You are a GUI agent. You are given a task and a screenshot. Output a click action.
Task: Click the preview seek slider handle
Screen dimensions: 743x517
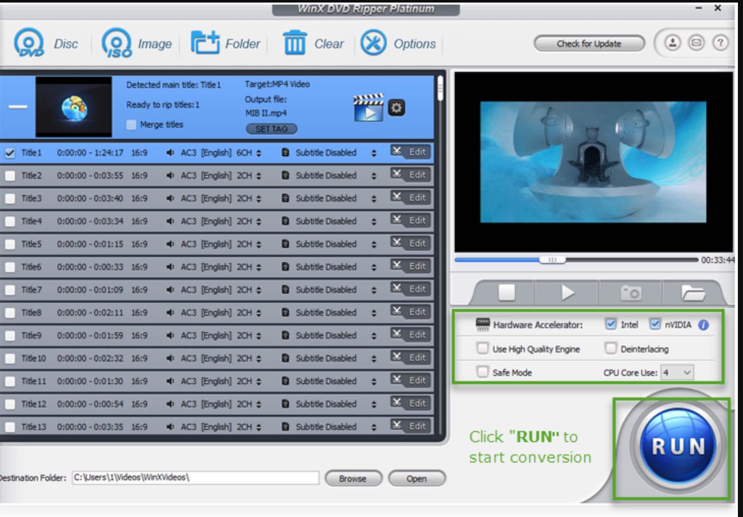click(x=552, y=260)
